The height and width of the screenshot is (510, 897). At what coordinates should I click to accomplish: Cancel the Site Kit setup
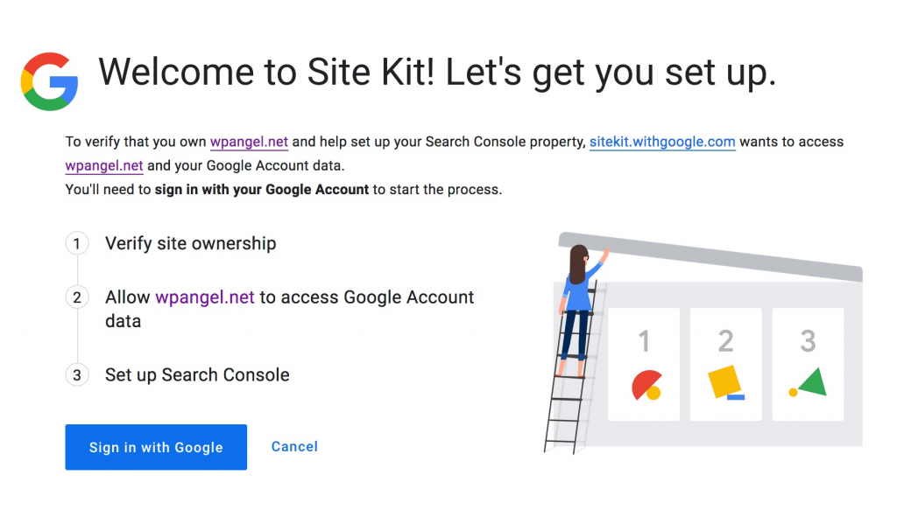[x=294, y=447]
